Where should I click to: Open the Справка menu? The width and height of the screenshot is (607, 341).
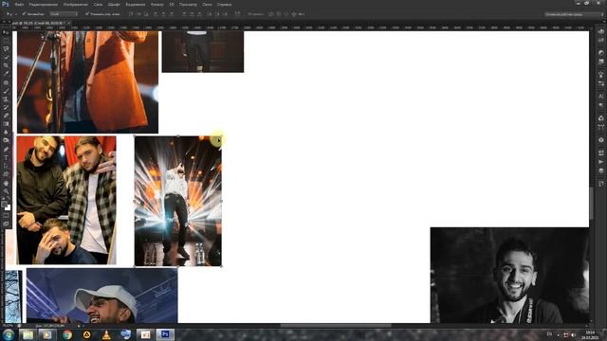pos(224,4)
